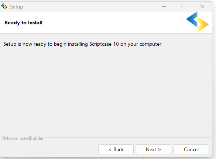Click the empty gray installer body area

[106, 90]
